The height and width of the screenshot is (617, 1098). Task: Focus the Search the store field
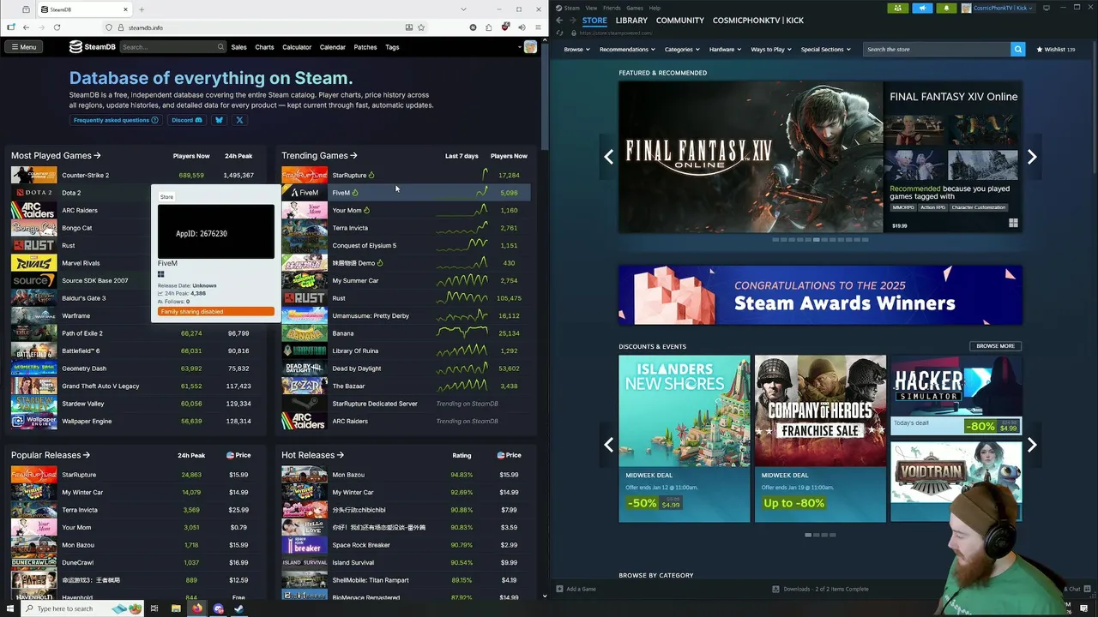(937, 50)
